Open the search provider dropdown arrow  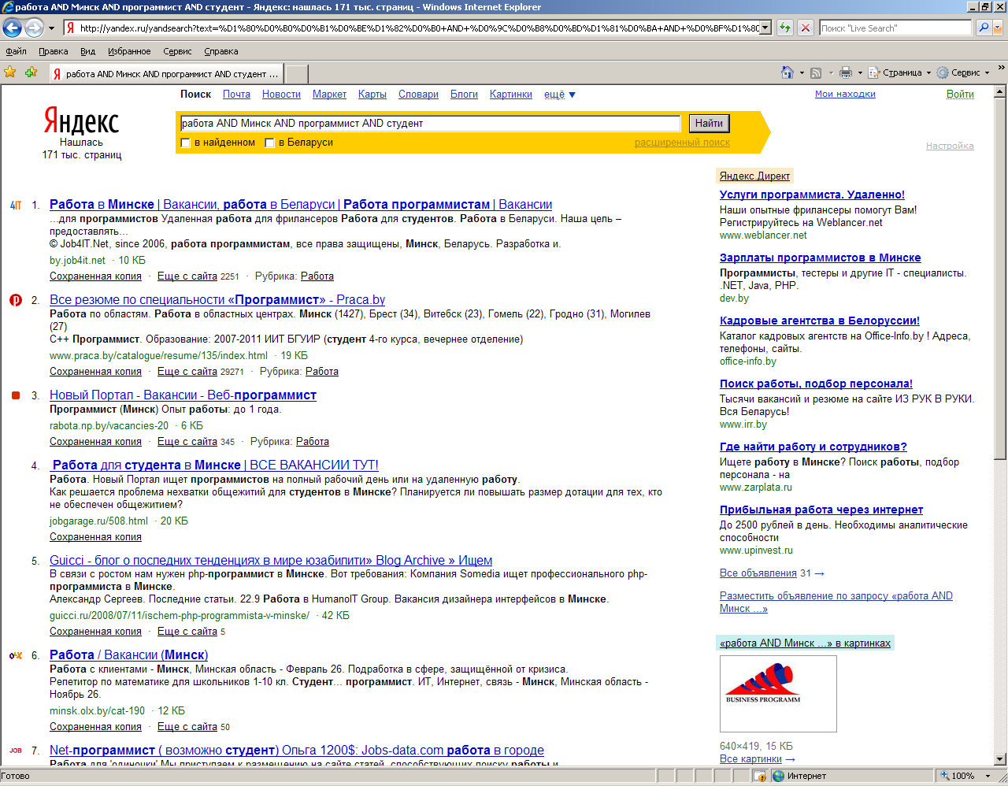pos(998,28)
